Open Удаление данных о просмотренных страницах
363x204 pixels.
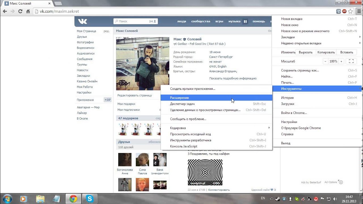(216, 110)
